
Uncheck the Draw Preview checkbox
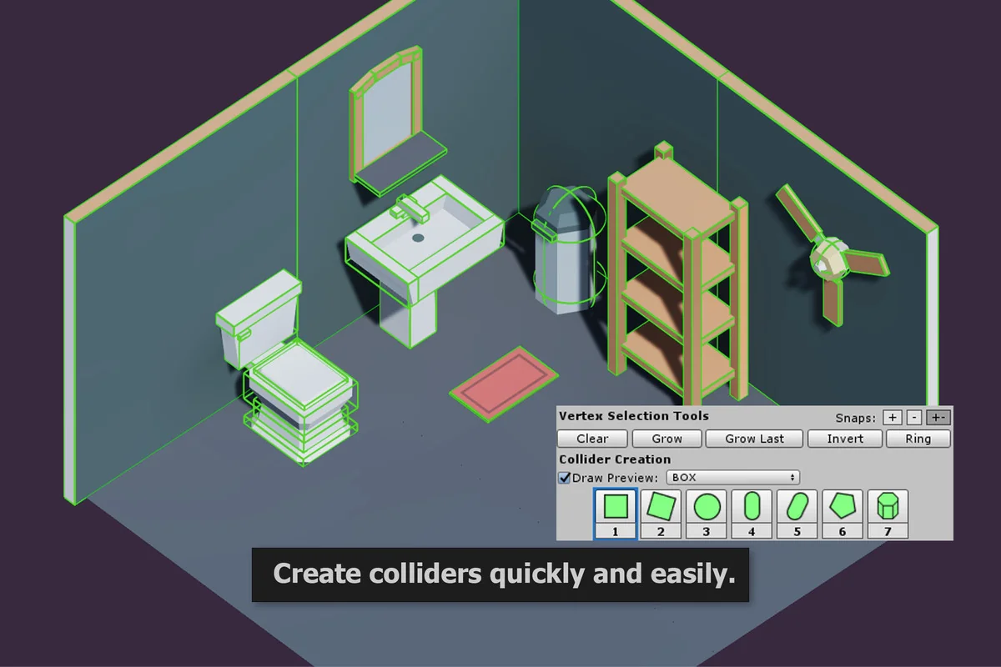coord(564,477)
